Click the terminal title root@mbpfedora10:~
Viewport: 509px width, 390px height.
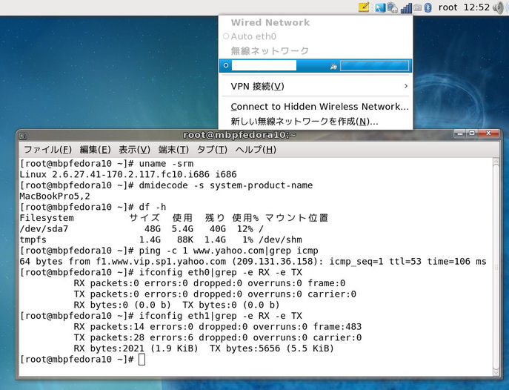[239, 135]
